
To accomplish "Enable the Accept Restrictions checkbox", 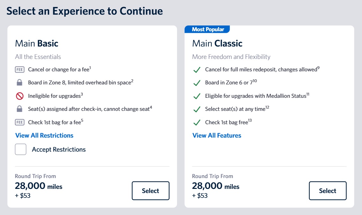I will click(x=20, y=149).
